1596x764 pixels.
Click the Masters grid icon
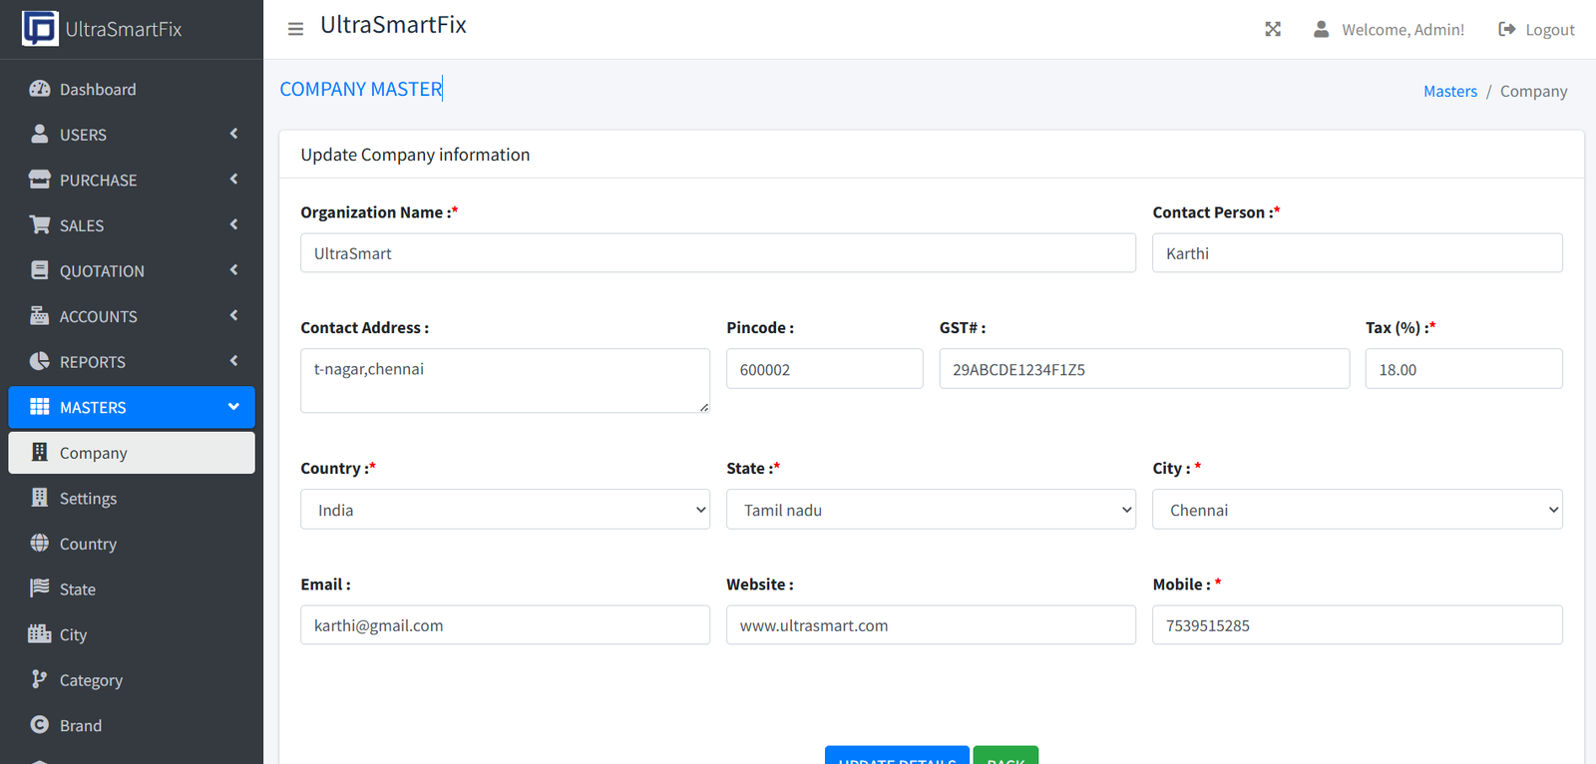(40, 407)
